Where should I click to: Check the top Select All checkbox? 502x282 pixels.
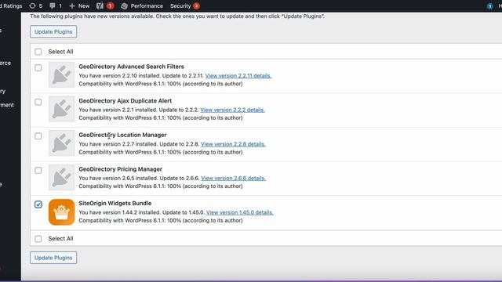click(38, 52)
